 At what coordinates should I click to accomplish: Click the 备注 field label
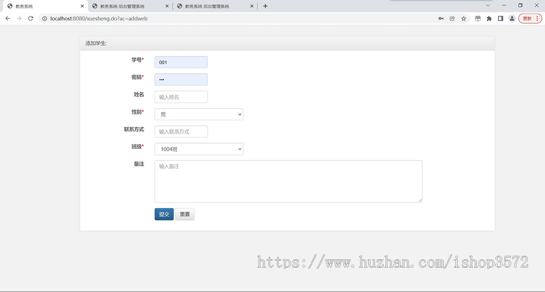(139, 164)
